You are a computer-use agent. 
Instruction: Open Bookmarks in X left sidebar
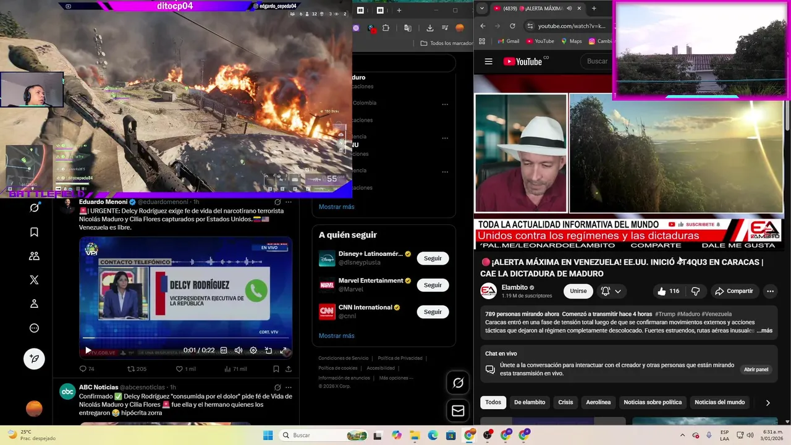click(34, 232)
